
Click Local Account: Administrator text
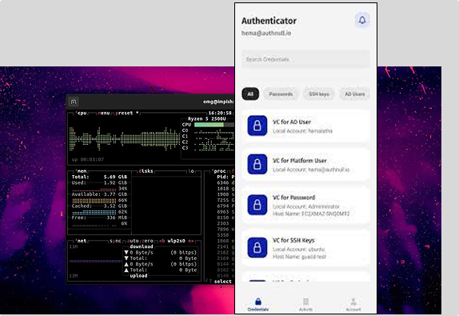pyautogui.click(x=306, y=206)
